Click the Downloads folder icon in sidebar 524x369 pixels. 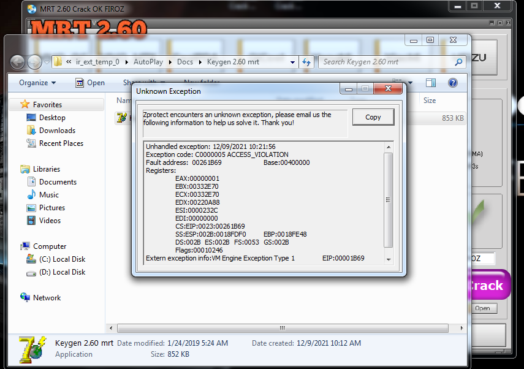coord(31,131)
